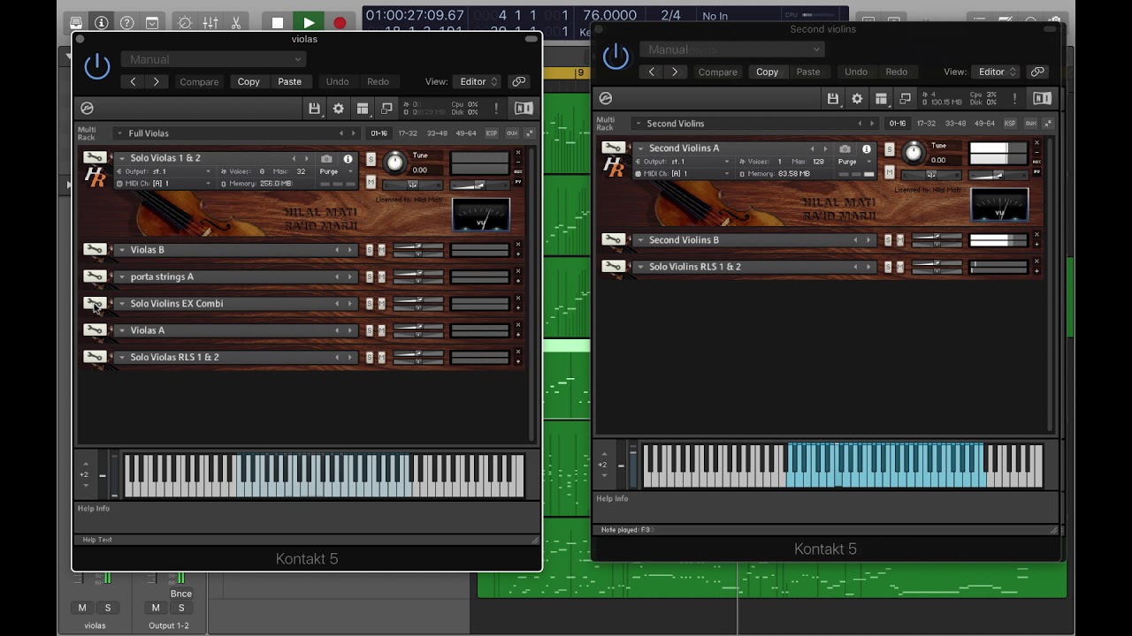Click Compare in violas plugin header

[x=199, y=81]
